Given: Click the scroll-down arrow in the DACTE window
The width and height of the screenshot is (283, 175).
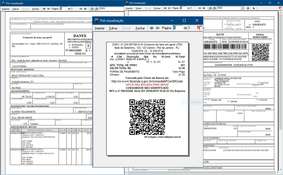Looking at the screenshot, I should pyautogui.click(x=281, y=170).
